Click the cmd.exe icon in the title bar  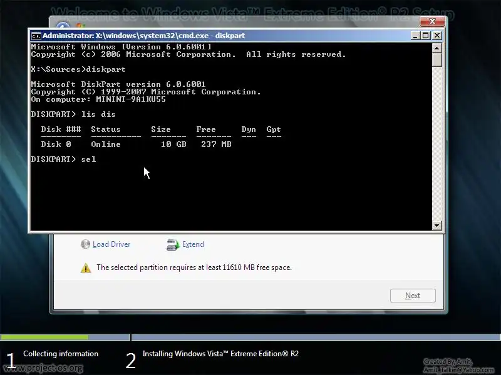[x=36, y=36]
